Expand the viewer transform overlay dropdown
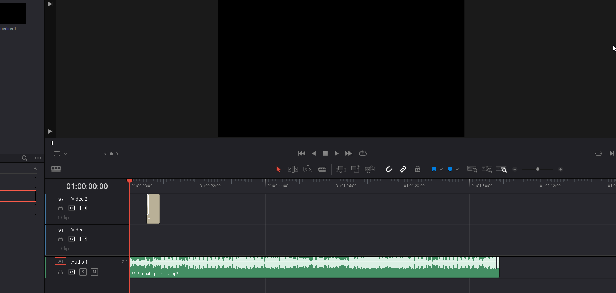 pyautogui.click(x=66, y=154)
